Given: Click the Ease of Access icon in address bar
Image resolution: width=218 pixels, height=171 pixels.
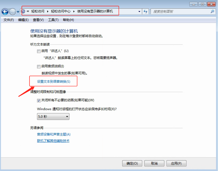Looking at the screenshot, I should coord(23,11).
